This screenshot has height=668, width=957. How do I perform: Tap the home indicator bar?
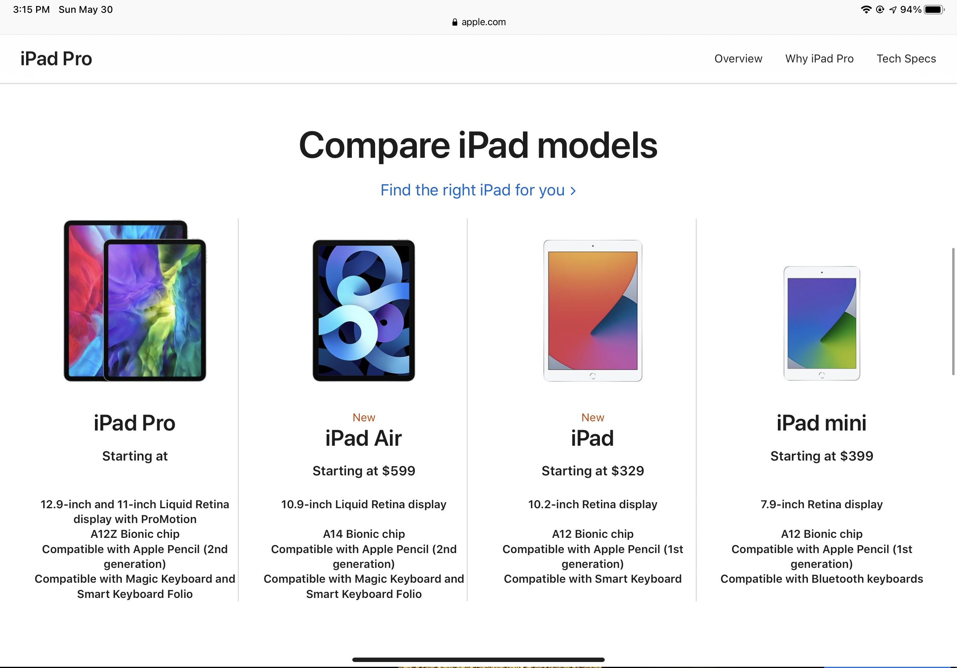tap(478, 660)
